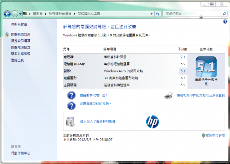Open 行動作業中心 under 請參閱
The height and width of the screenshot is (164, 230).
(x=21, y=153)
